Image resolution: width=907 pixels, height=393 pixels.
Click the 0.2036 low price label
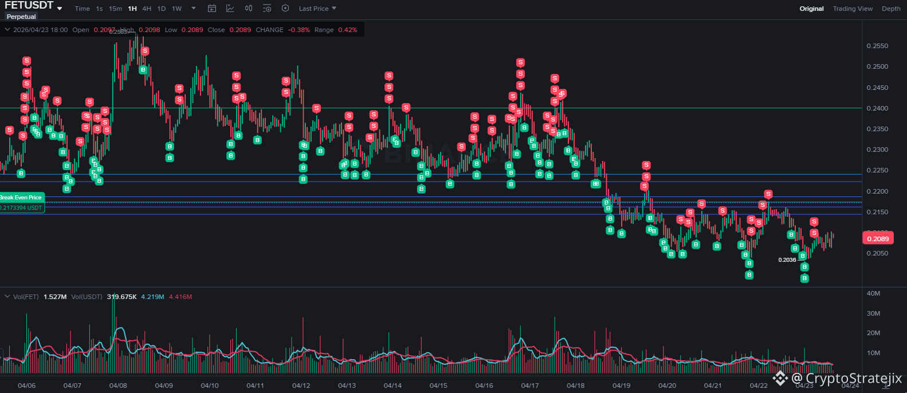click(787, 260)
